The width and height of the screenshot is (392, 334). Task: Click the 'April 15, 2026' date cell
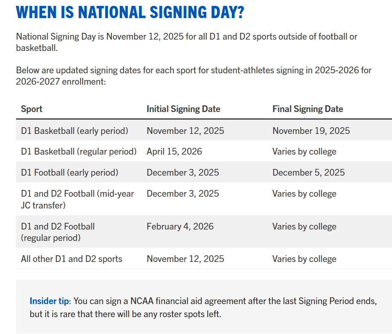tap(174, 152)
